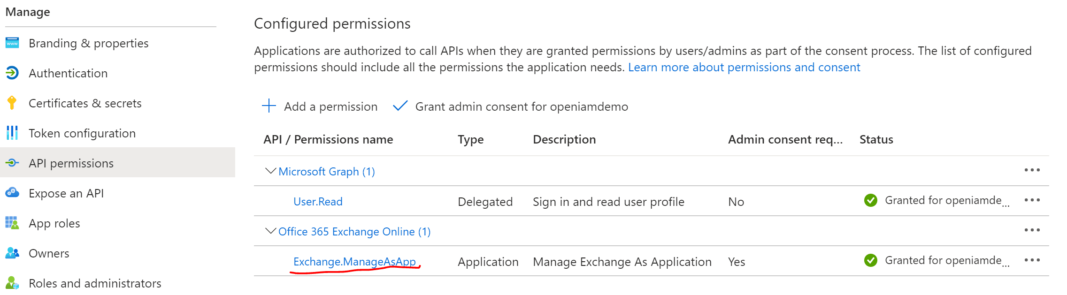
Task: Open API permissions in the Manage menu
Action: tap(71, 163)
